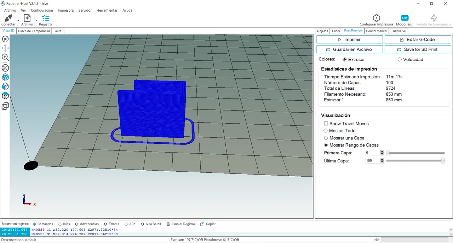Toggle Infos log filter

pyautogui.click(x=60, y=224)
